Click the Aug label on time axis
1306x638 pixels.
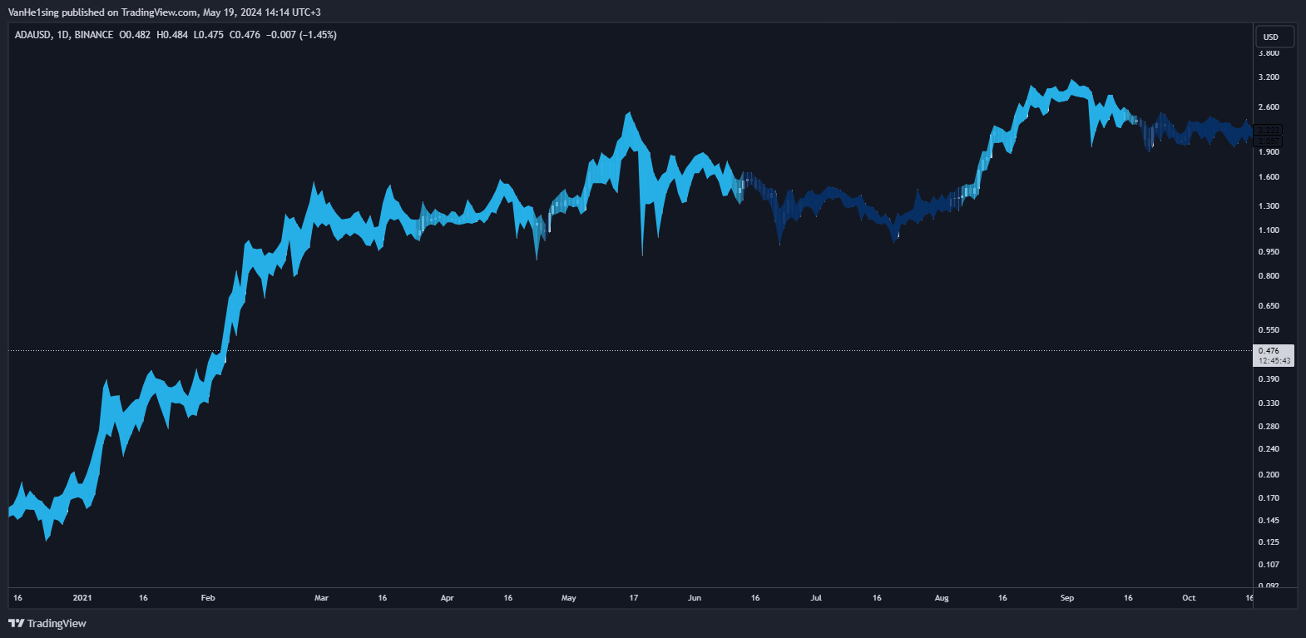click(942, 598)
